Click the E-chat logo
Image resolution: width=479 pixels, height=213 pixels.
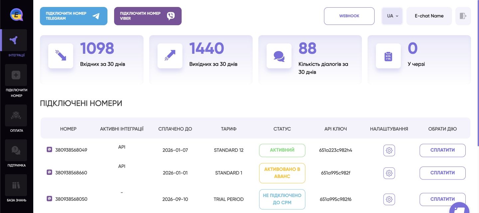(16, 15)
